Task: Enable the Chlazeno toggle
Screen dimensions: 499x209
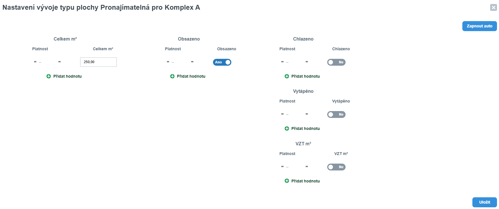Action: click(x=336, y=62)
